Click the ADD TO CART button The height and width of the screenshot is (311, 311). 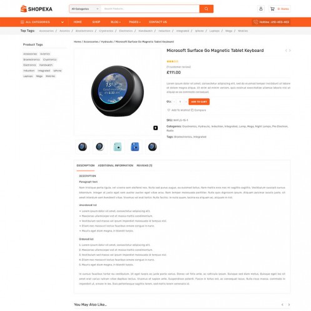tap(199, 101)
